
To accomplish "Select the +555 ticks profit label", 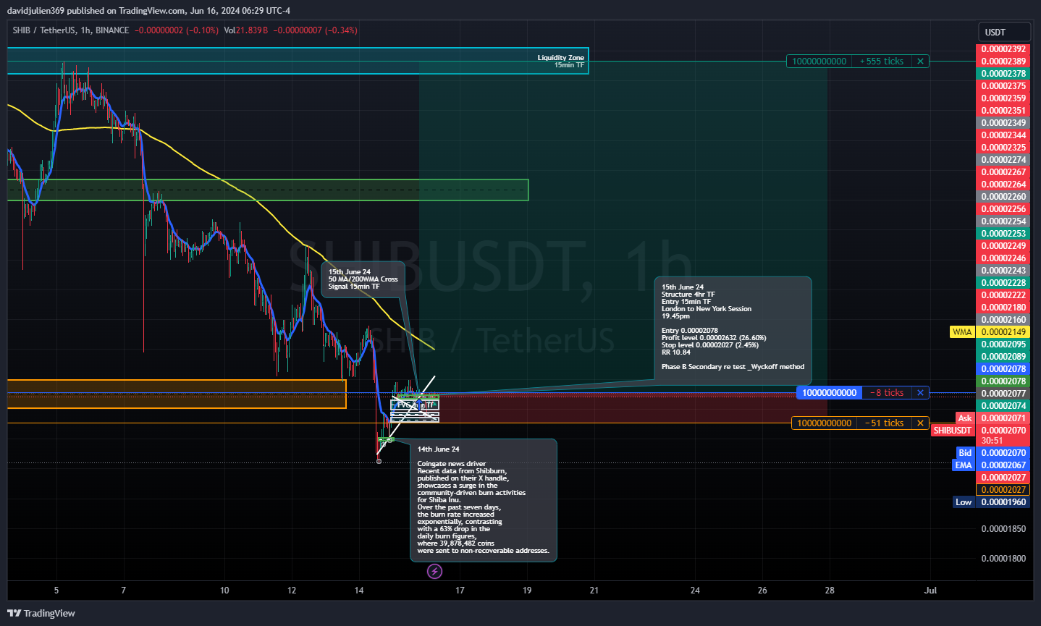I will click(x=881, y=62).
